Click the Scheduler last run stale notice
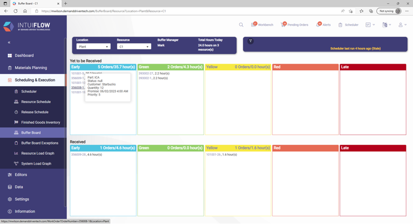Screen dimensions: 413x224 click(x=355, y=49)
